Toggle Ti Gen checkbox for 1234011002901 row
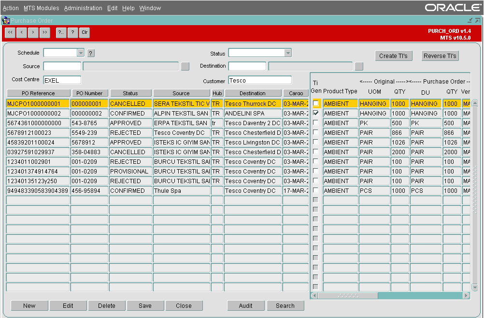Image resolution: width=484 pixels, height=318 pixels. click(x=316, y=161)
